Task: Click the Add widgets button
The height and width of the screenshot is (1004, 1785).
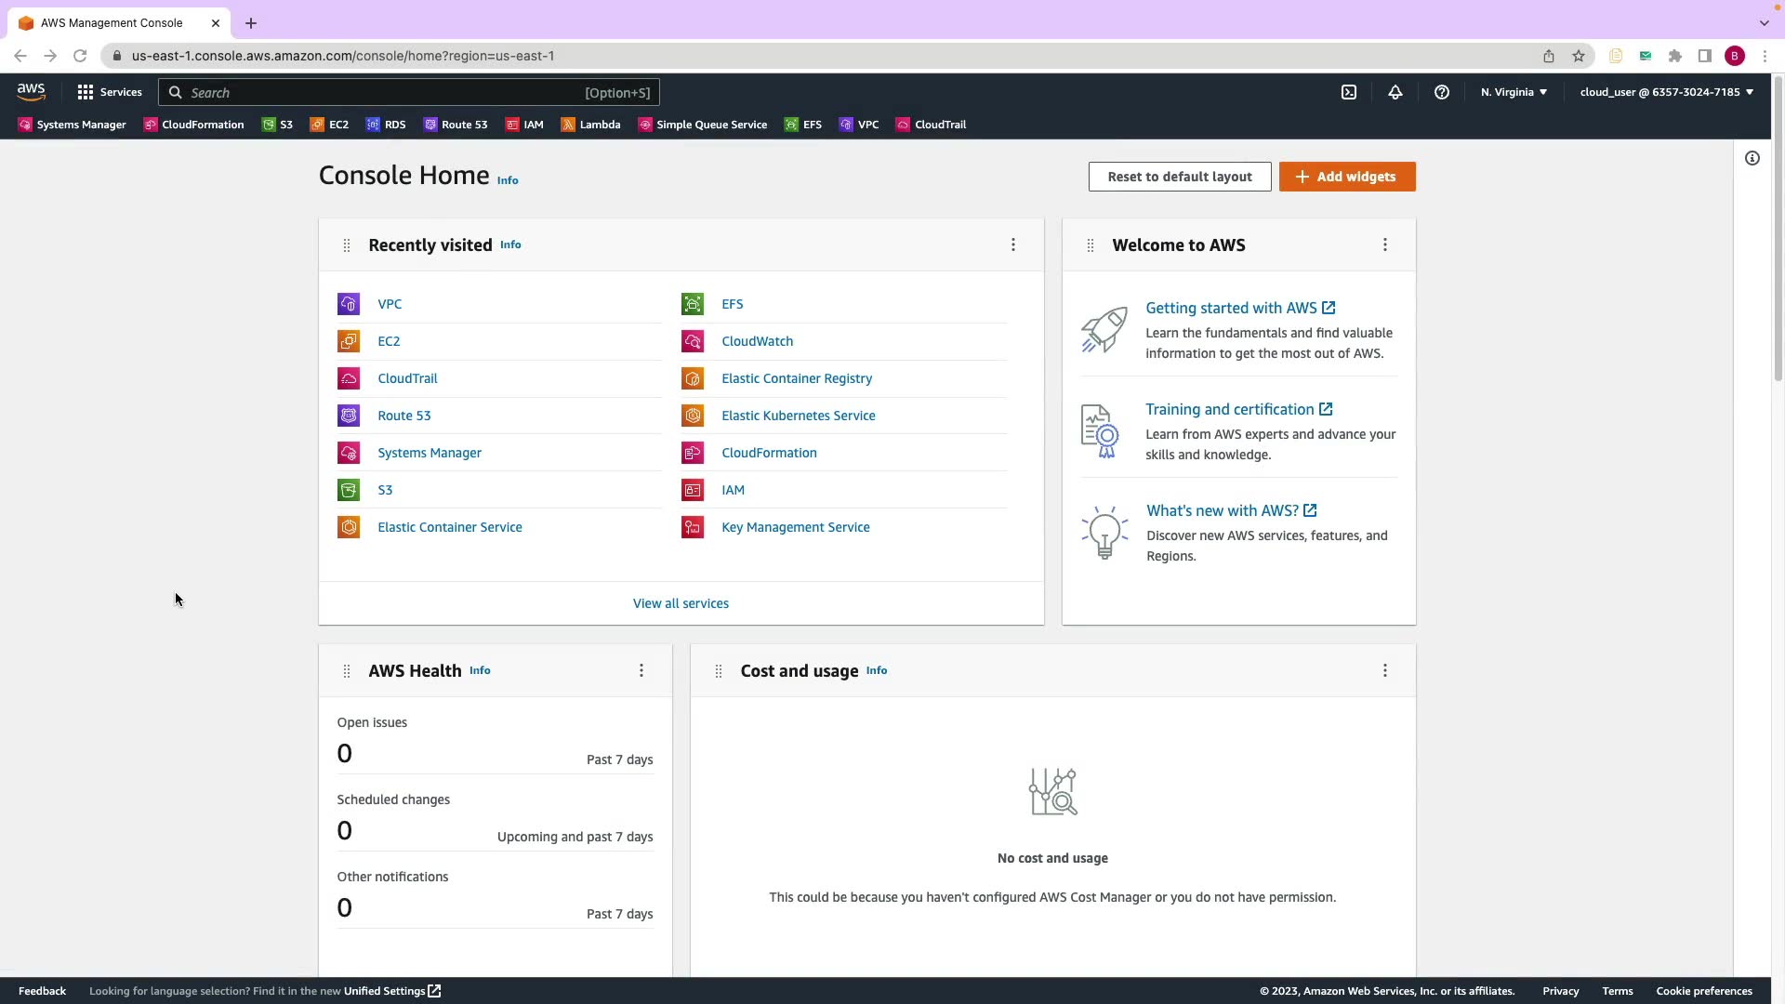Action: point(1347,177)
